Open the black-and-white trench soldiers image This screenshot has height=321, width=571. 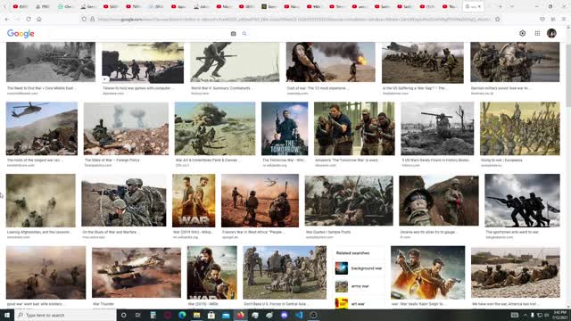pyautogui.click(x=51, y=62)
